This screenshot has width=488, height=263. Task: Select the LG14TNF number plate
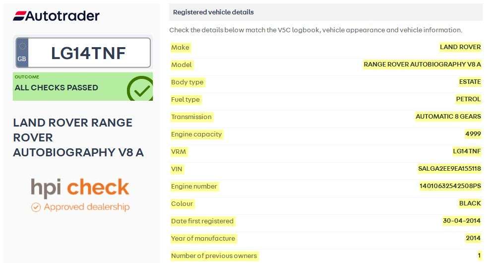pyautogui.click(x=89, y=53)
